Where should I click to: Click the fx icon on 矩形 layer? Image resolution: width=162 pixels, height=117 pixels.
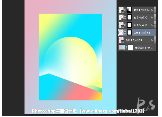pyautogui.click(x=152, y=40)
